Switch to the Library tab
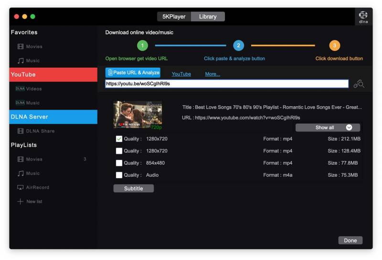The image size is (382, 260). pos(208,17)
